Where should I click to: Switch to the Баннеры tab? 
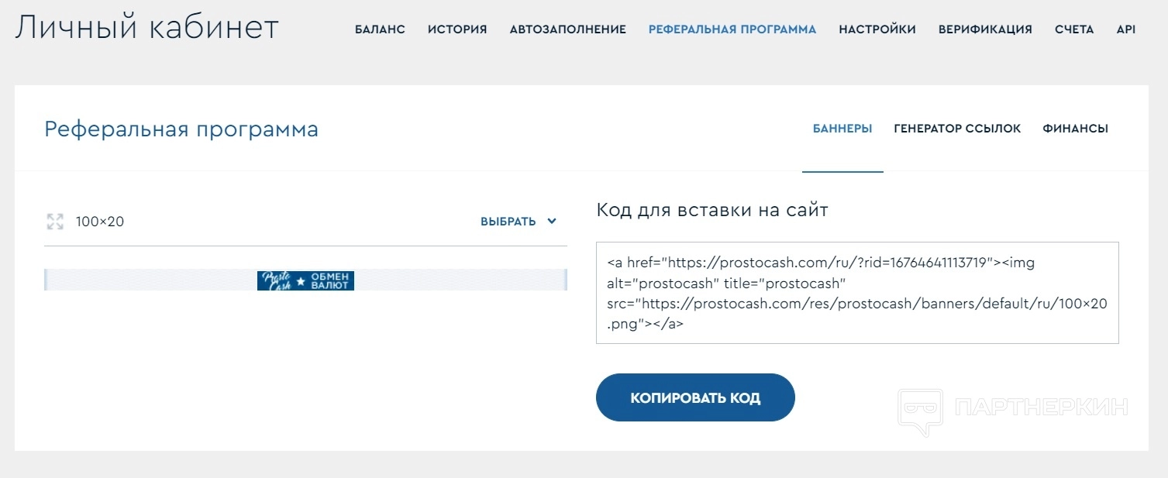842,129
